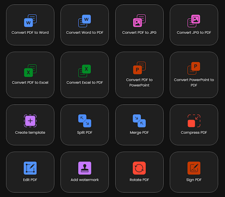Click the red Compress PDF icon
Image resolution: width=225 pixels, height=197 pixels.
pos(194,121)
